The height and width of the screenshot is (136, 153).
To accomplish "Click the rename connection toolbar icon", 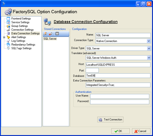I will [57, 34].
